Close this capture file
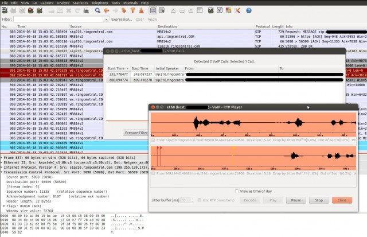Screen dimensions: 367x237 click(69, 10)
